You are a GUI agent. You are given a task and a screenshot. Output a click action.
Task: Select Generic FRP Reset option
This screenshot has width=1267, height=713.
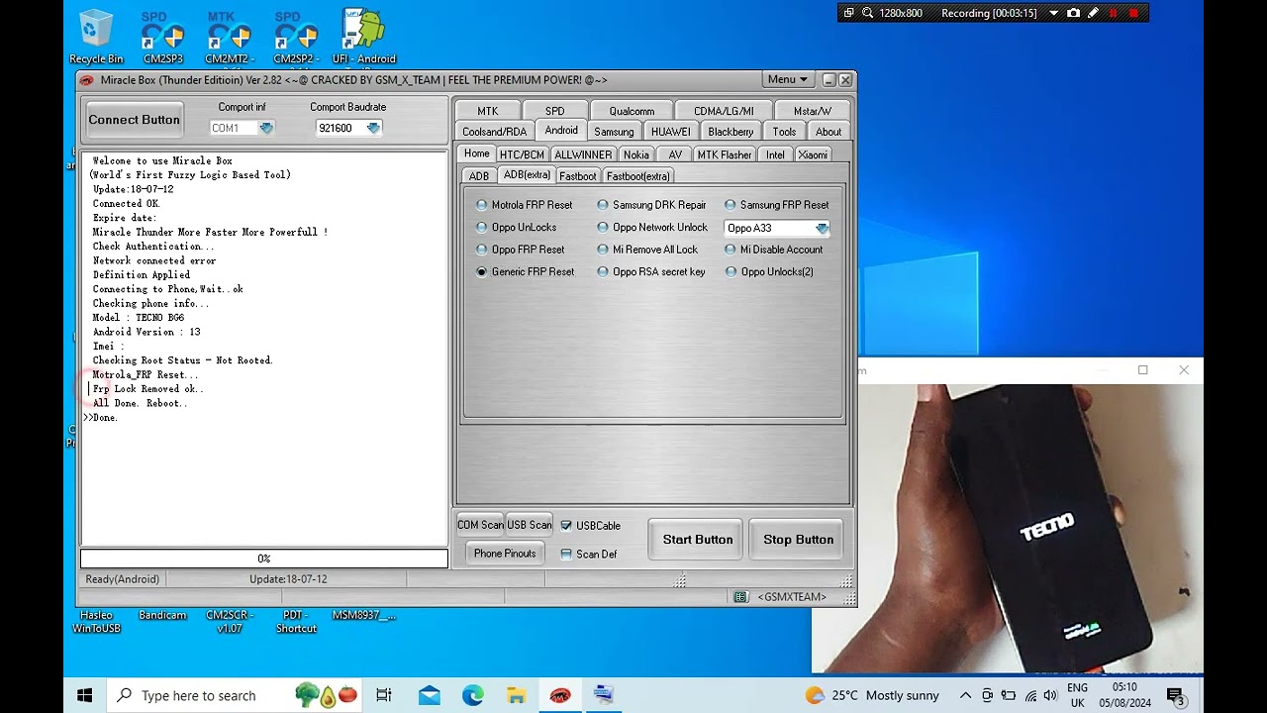point(525,271)
